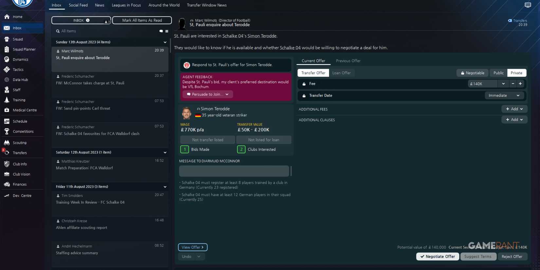Open Persuade to Join dropdown
The height and width of the screenshot is (270, 540).
click(x=207, y=94)
